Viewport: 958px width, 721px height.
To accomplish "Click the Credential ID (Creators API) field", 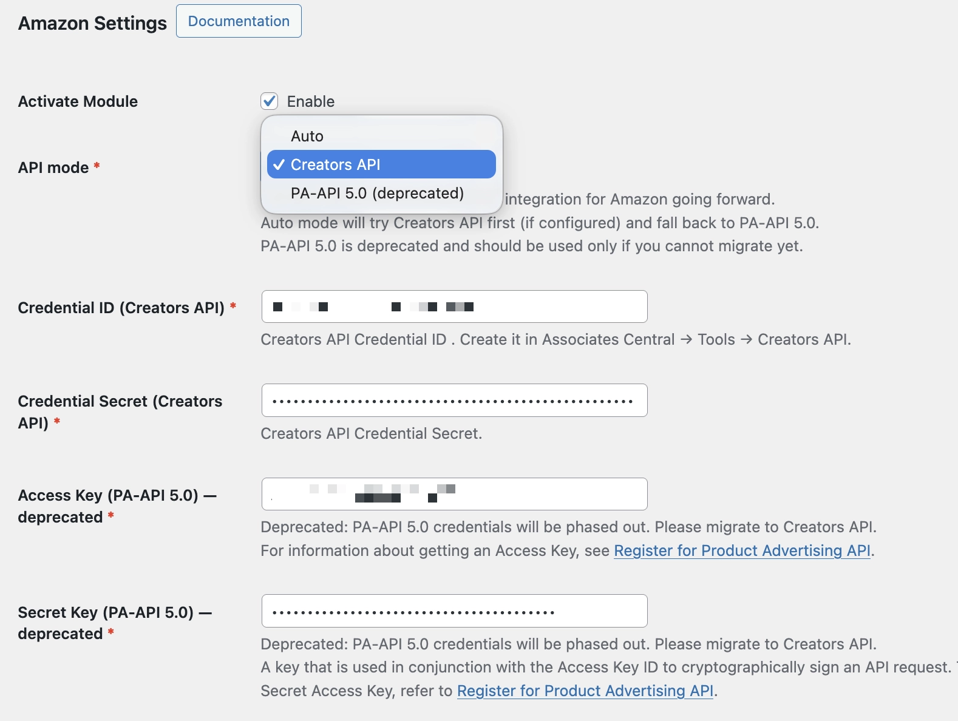I will [x=454, y=306].
